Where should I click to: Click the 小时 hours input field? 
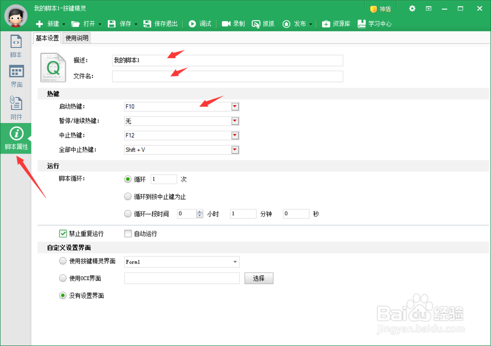pos(187,214)
